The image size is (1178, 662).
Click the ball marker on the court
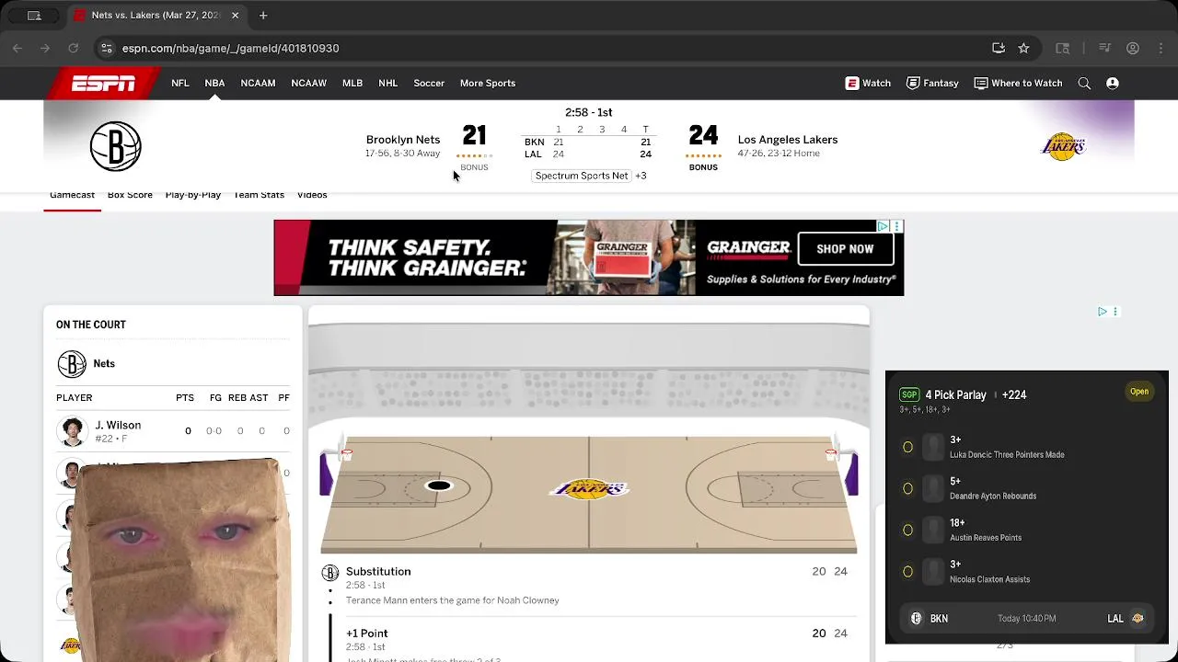(x=439, y=485)
